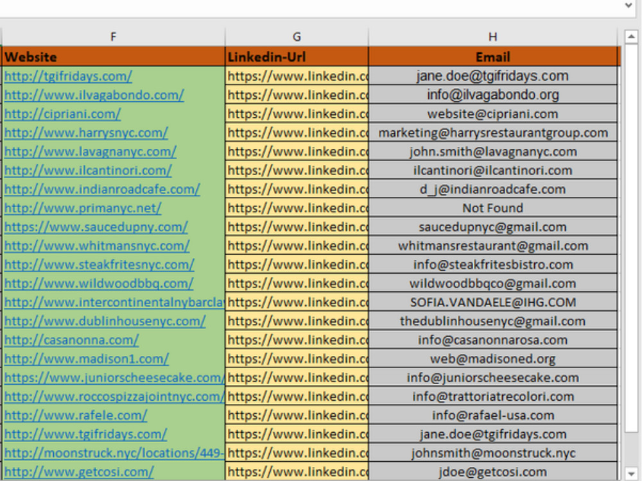Viewport: 642px width, 481px height.
Task: Select the johnsmith@moonstruck.nyc cell
Action: [493, 452]
